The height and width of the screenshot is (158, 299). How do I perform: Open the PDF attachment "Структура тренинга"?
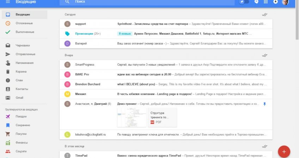coord(162,117)
